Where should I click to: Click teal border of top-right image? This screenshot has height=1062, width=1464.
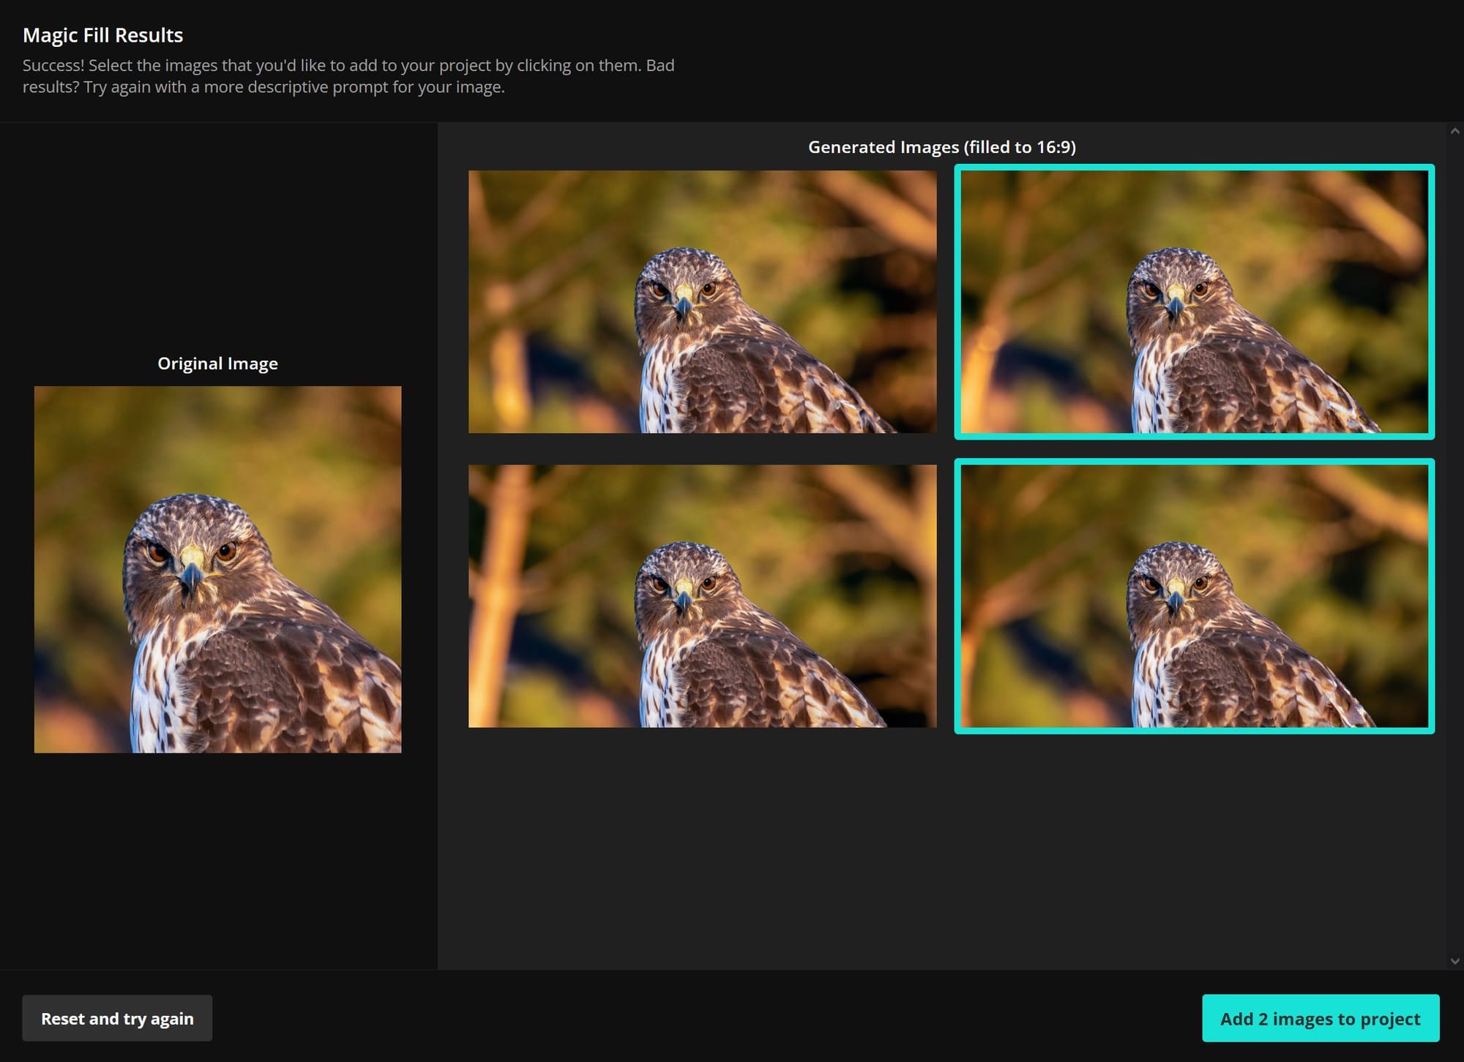coord(1194,167)
